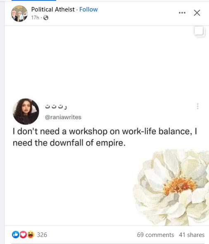Image resolution: width=209 pixels, height=244 pixels.
Task: View the 326 reactions count
Action: (42, 235)
